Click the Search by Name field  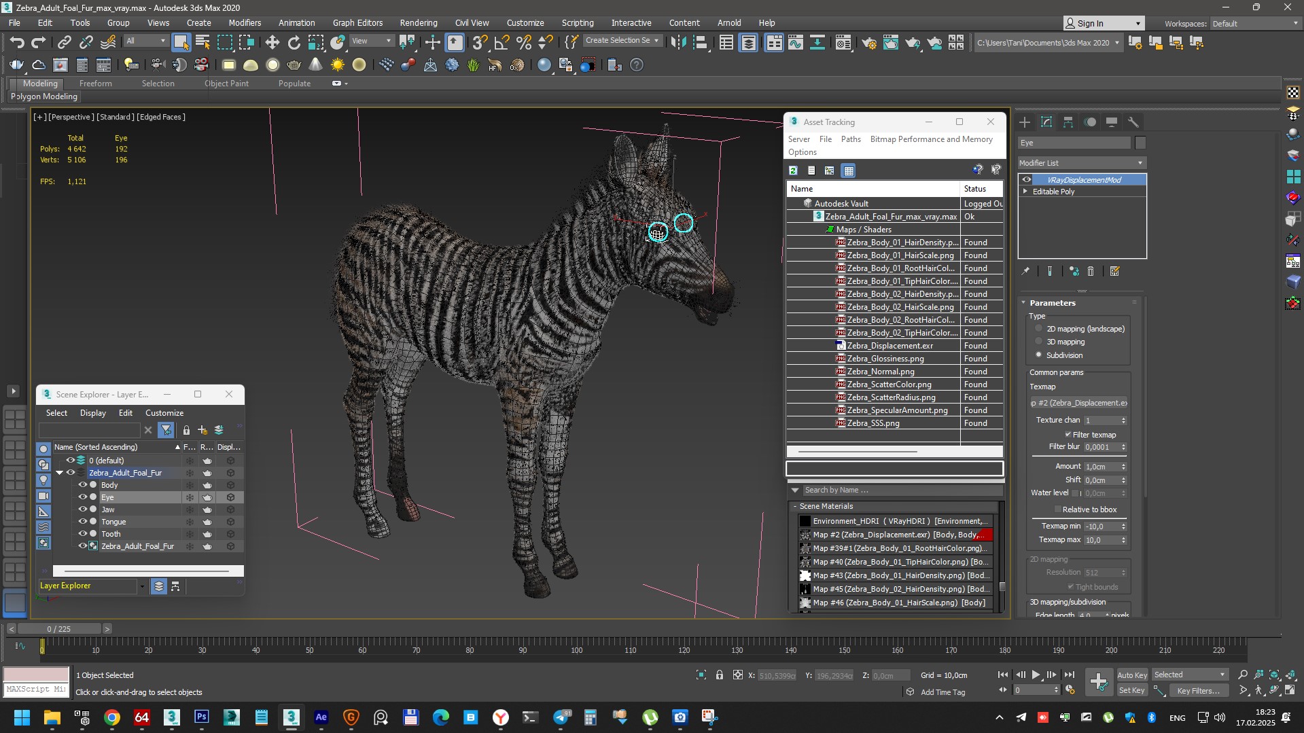(x=902, y=490)
